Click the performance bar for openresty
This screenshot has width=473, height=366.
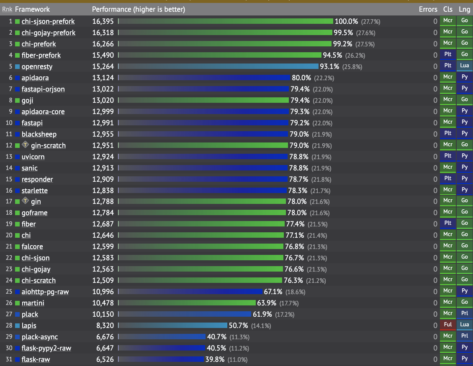(x=218, y=66)
